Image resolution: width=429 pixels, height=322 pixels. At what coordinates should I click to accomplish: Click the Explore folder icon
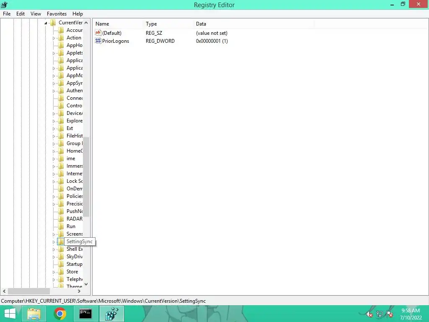[x=61, y=120]
